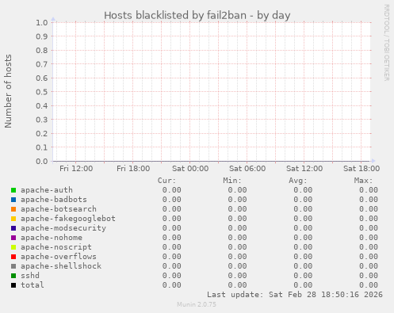Select the apache-shellshock legend label
Image resolution: width=394 pixels, height=313 pixels.
61,266
